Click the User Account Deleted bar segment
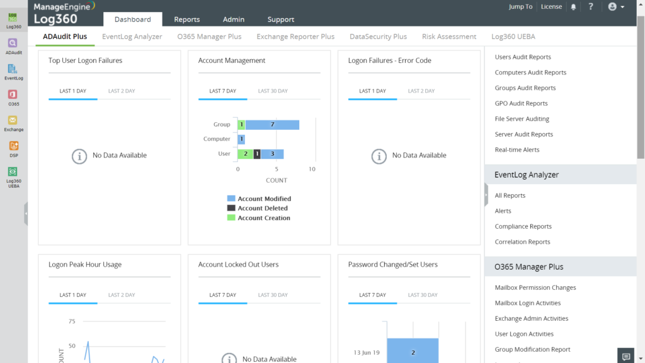Screen dimensions: 645x363 257,154
